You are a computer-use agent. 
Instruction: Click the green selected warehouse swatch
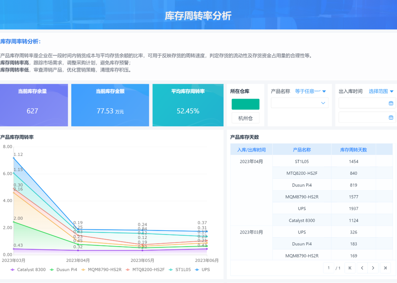245,104
